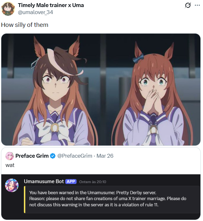Open the Mar 26 timestamp

coord(105,156)
